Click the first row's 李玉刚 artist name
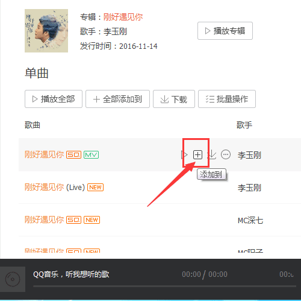The width and height of the screenshot is (301, 301). (249, 155)
